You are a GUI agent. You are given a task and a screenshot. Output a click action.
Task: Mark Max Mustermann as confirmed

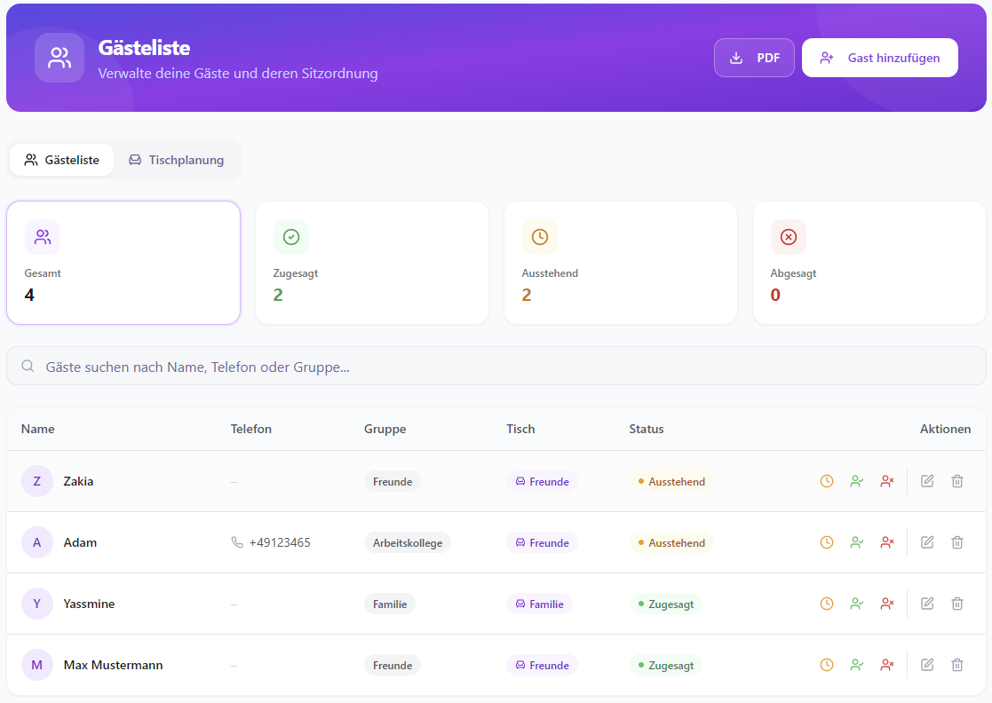tap(857, 665)
